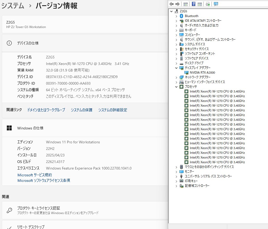The image size is (268, 229).
Task: Open Microsoft サービス規約 link
Action: 35,175
